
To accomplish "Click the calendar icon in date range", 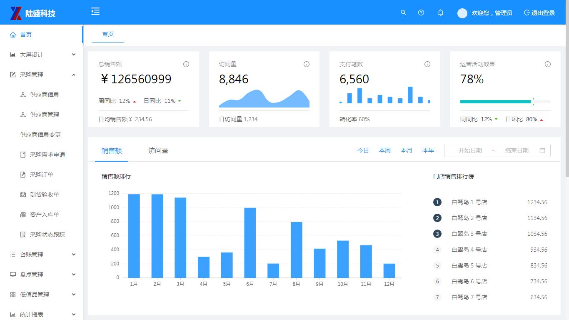I will click(542, 150).
